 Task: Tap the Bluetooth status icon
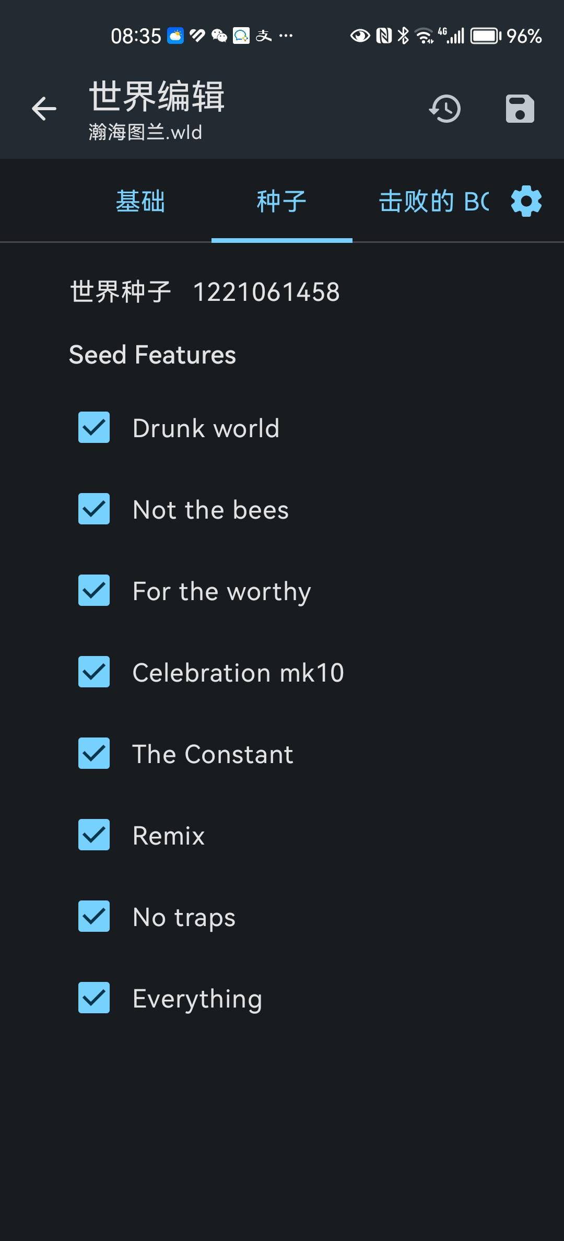pyautogui.click(x=403, y=36)
